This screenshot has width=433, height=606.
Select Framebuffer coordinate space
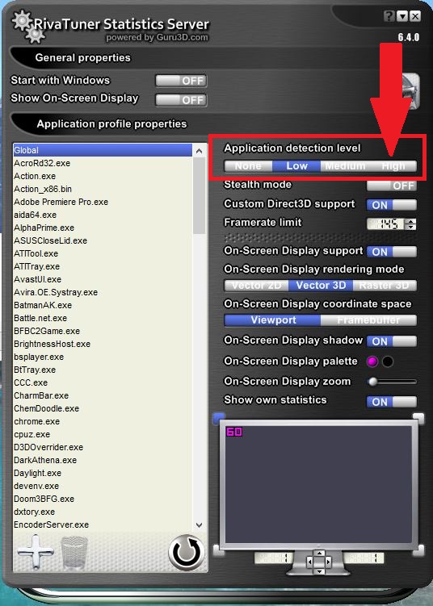(x=368, y=320)
